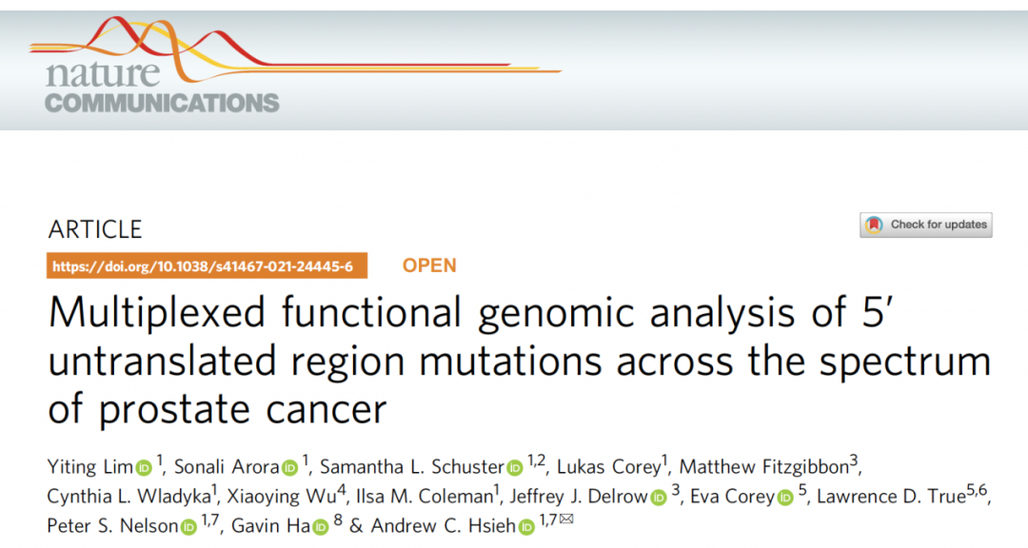Click the Check for updates button
Screen dimensions: 1028x548
926,225
